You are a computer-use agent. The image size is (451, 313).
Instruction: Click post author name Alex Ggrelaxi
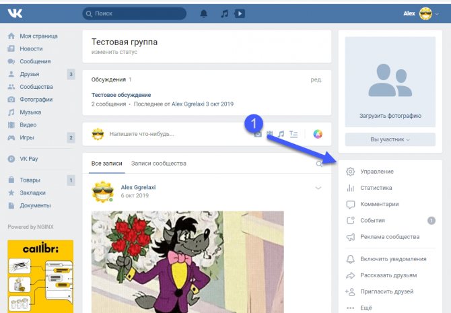(138, 187)
